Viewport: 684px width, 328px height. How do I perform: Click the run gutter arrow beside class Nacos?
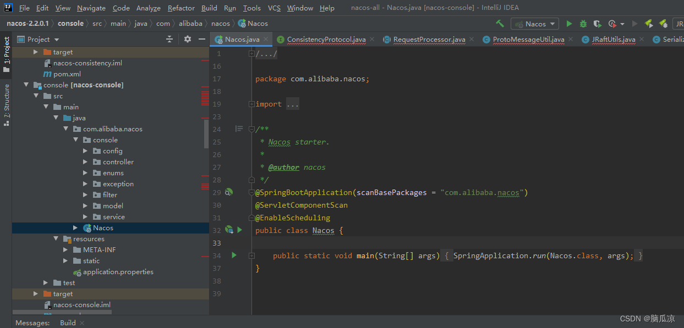tap(239, 230)
